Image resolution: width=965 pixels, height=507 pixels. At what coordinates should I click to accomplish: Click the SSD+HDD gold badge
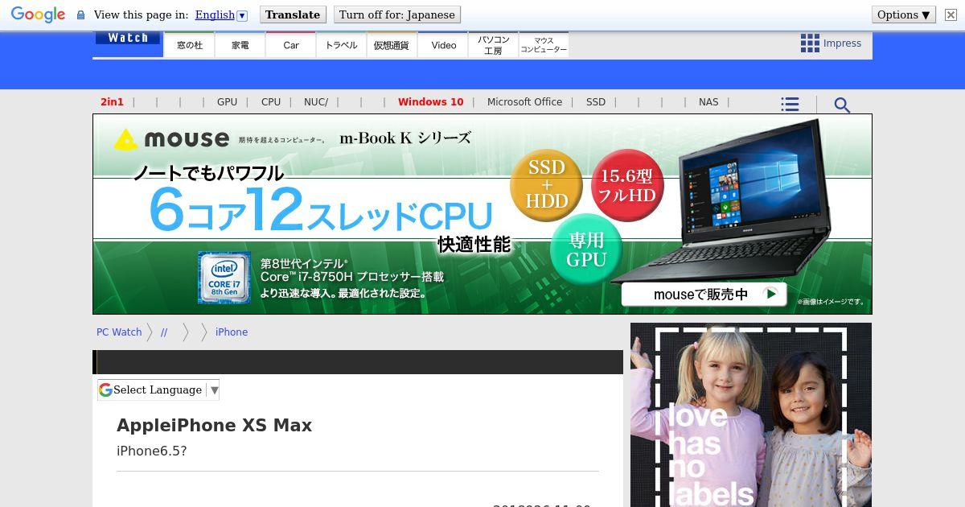coord(547,185)
